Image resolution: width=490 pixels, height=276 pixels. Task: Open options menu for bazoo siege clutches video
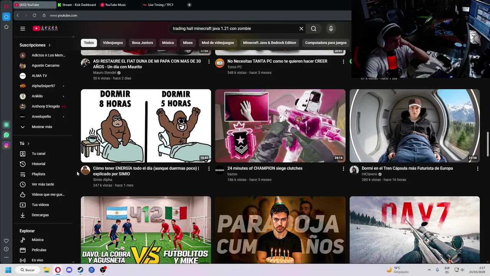coord(343,169)
